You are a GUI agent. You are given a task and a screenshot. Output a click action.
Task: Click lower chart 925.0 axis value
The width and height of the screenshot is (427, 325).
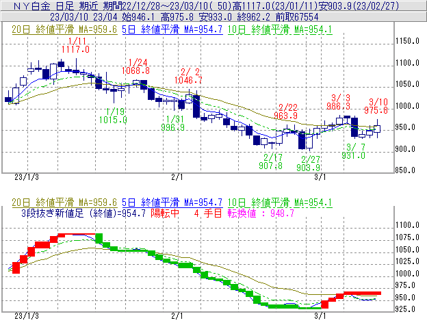pos(405,309)
